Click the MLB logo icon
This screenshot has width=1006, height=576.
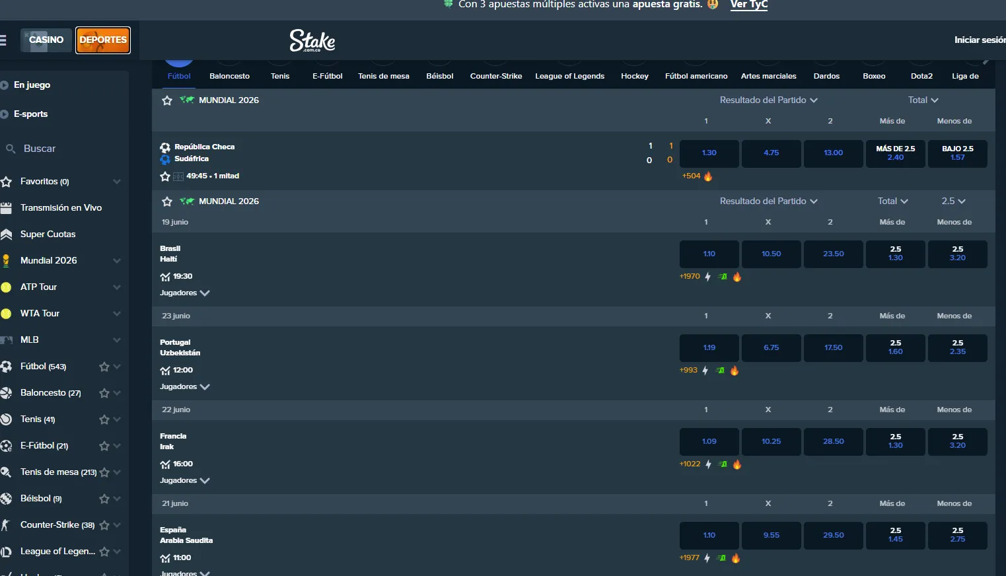pos(6,340)
